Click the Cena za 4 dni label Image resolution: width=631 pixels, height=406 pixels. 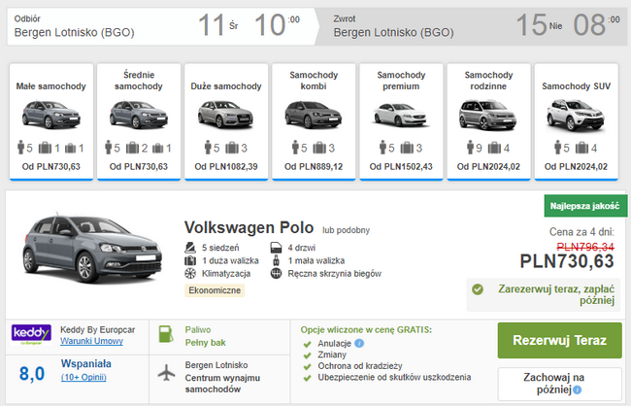click(x=581, y=232)
